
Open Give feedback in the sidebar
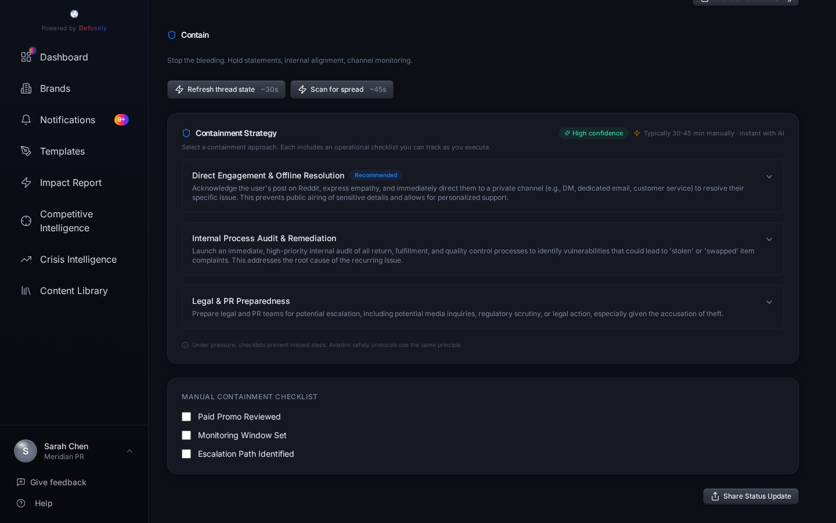[x=57, y=482]
